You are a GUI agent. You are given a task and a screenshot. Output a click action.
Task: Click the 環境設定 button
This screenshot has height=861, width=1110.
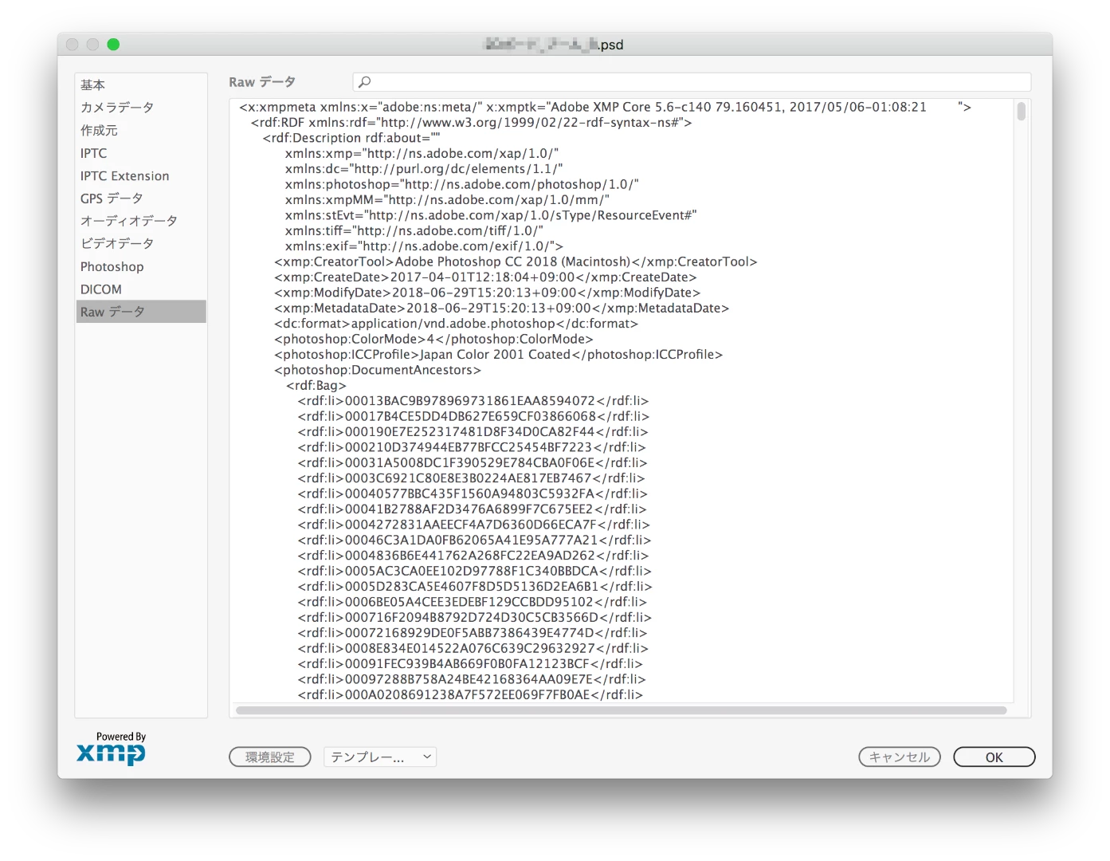270,757
